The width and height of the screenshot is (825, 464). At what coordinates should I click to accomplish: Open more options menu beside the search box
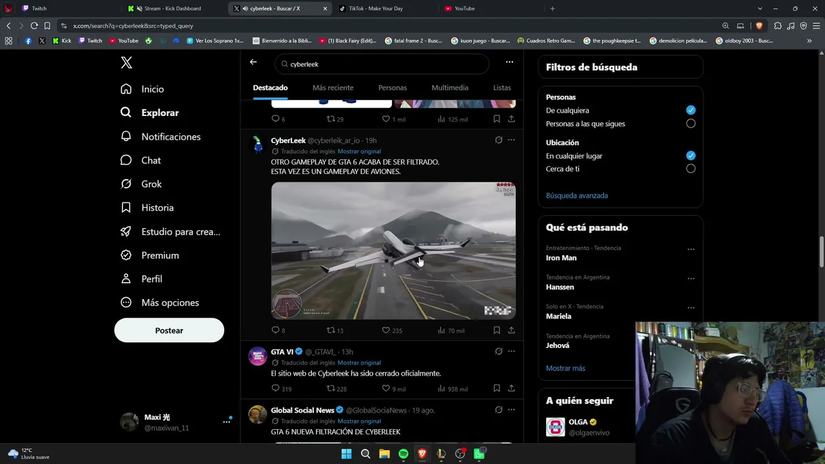(509, 62)
